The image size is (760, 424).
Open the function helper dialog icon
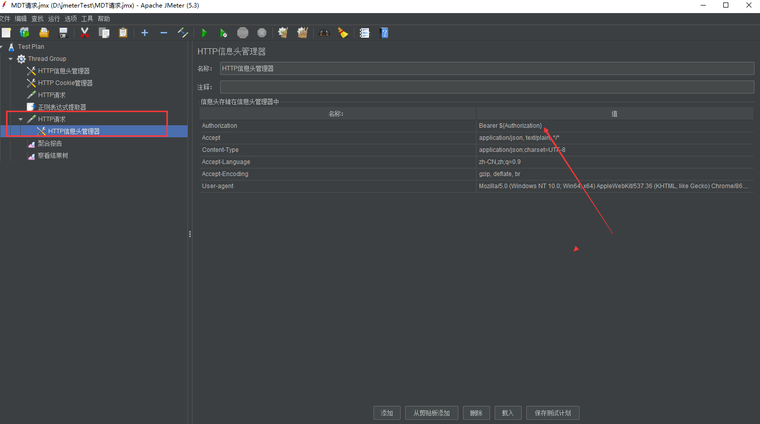(365, 33)
